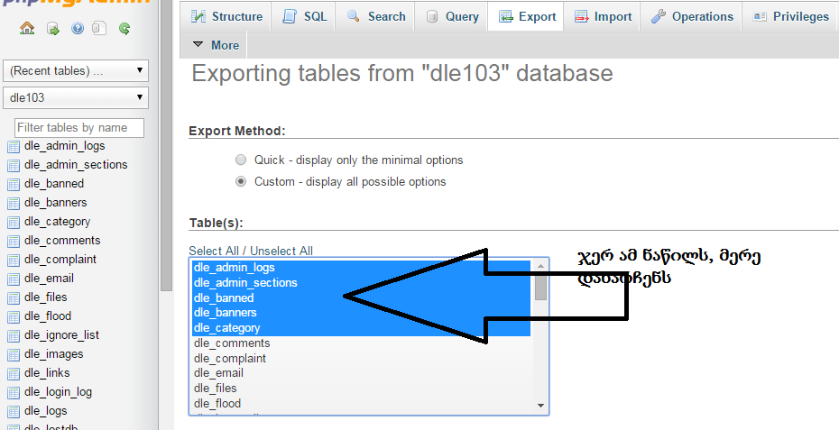Open the dle103 database dropdown
The width and height of the screenshot is (839, 430).
[76, 96]
